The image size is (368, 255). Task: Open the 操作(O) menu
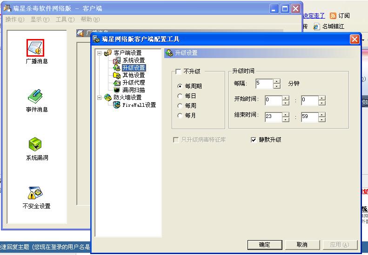tap(15, 20)
